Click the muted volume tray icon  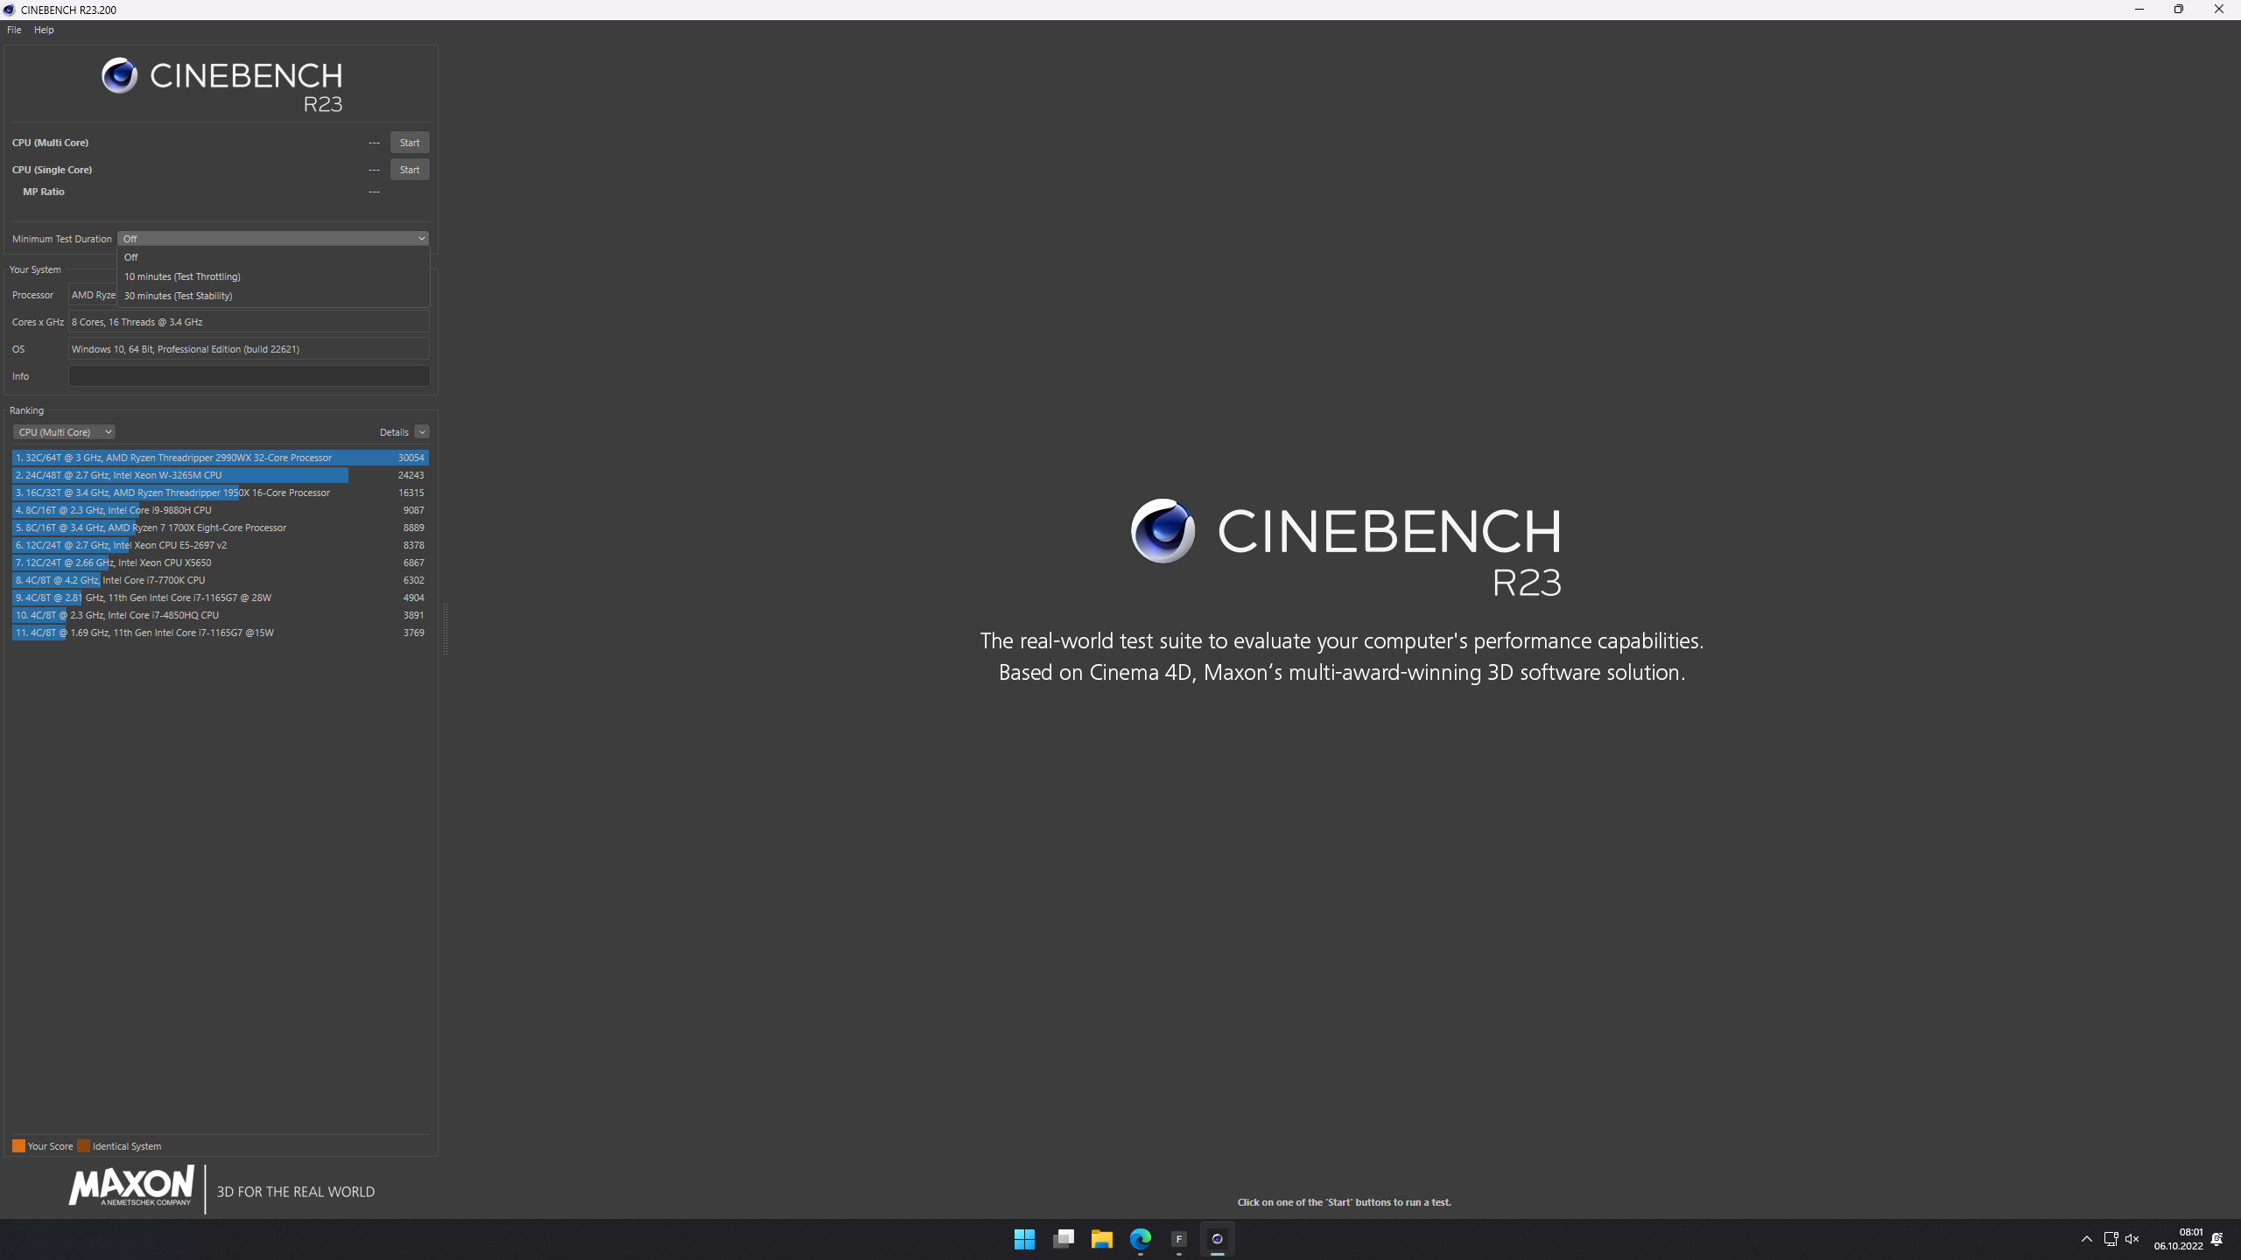coord(2132,1239)
